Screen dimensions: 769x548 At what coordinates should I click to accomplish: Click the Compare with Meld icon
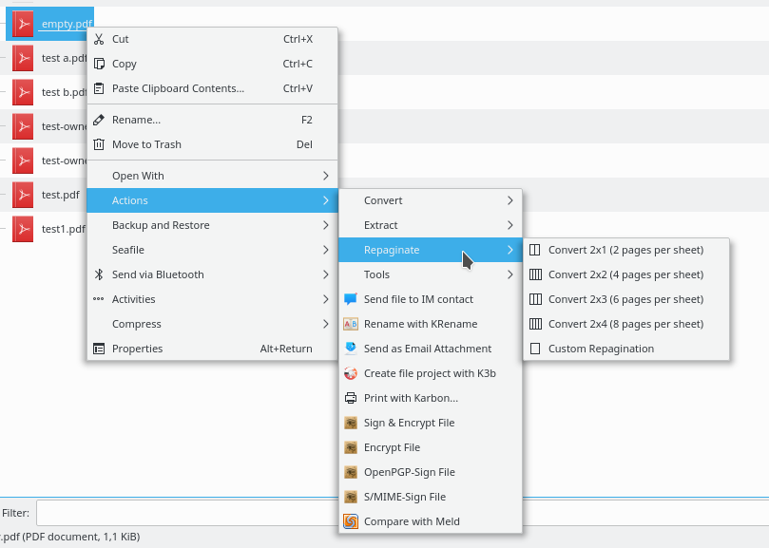(x=351, y=521)
